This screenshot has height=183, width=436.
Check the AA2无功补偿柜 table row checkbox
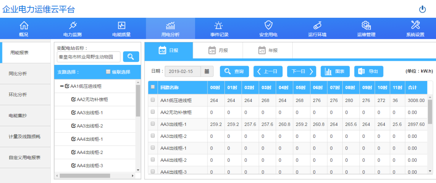[153, 112]
